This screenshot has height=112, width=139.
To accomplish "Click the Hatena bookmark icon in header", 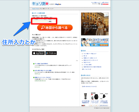I will (x=102, y=4).
